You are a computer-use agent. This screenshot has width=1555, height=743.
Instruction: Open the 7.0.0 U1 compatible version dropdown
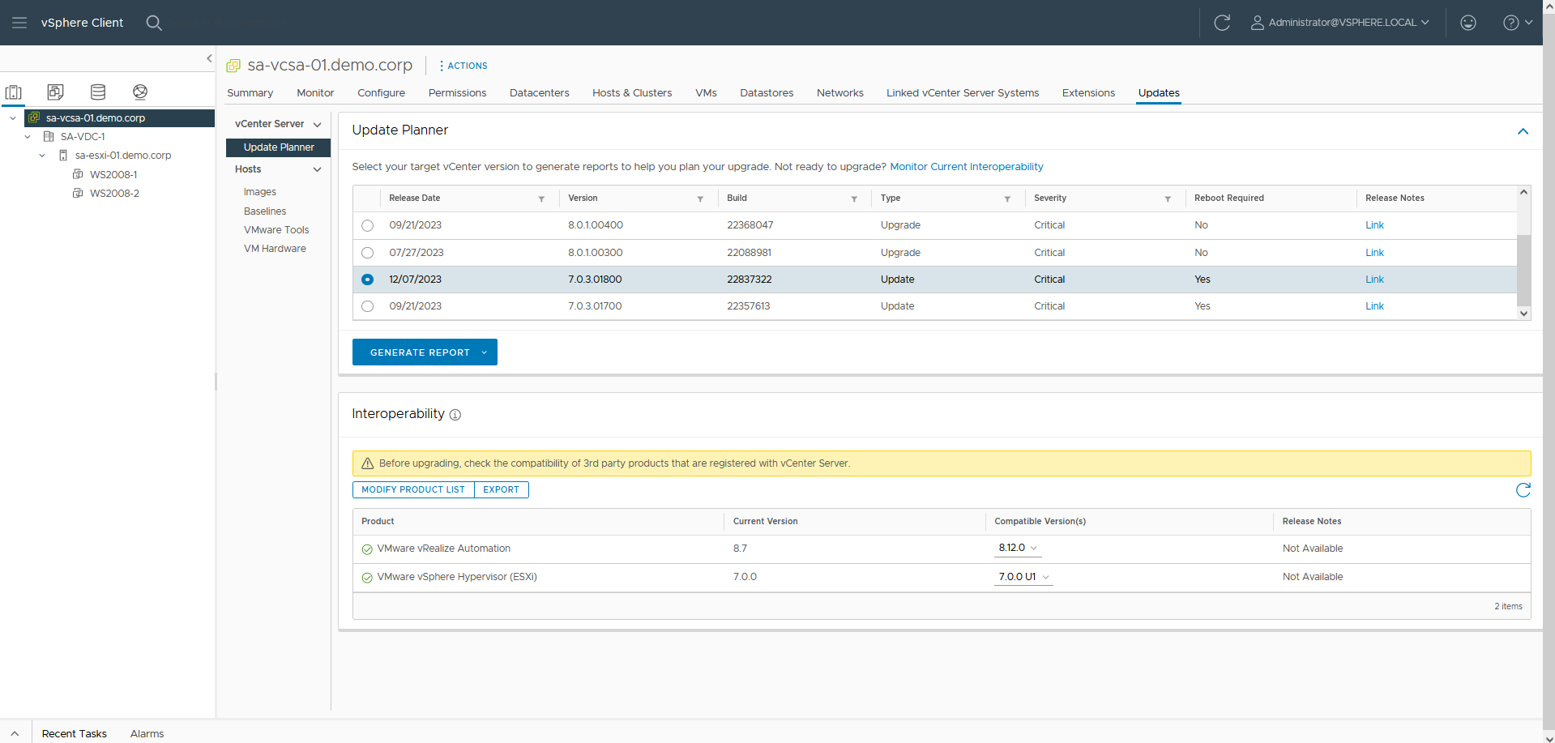coord(1024,577)
